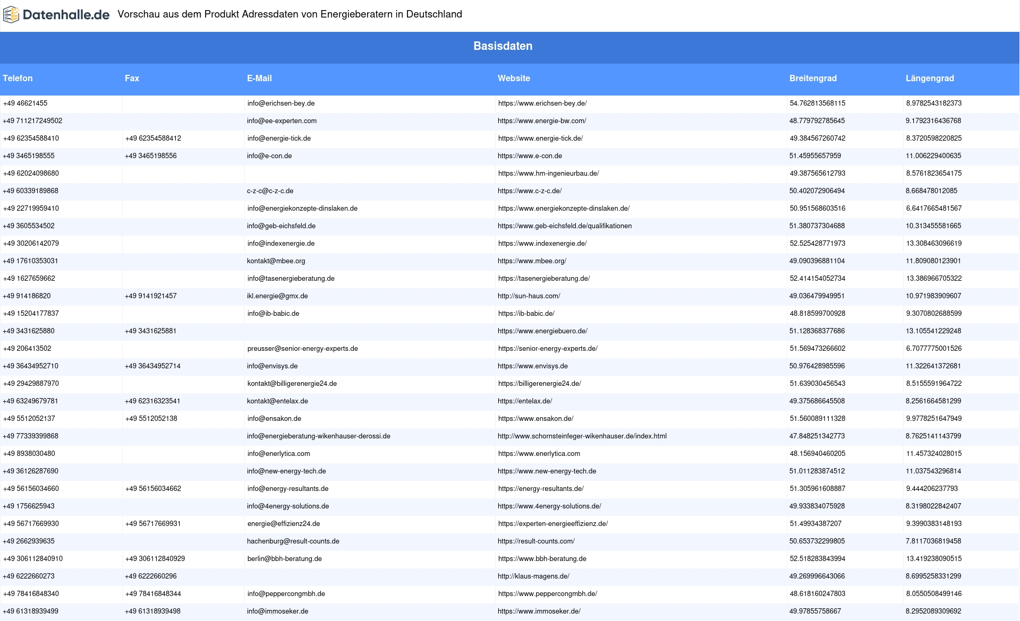Click longitude value 13.308463096619
1020x621 pixels.
click(934, 244)
